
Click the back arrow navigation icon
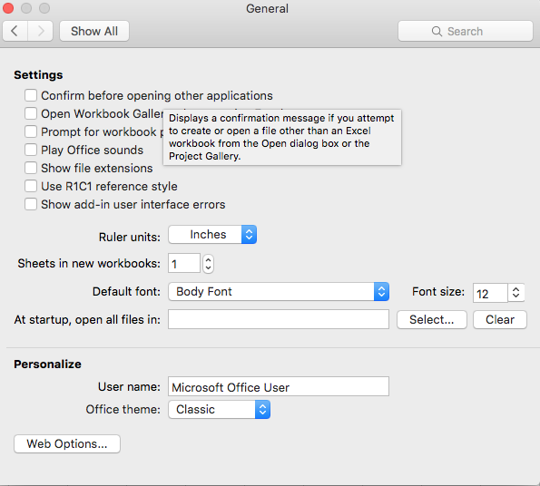pos(15,31)
